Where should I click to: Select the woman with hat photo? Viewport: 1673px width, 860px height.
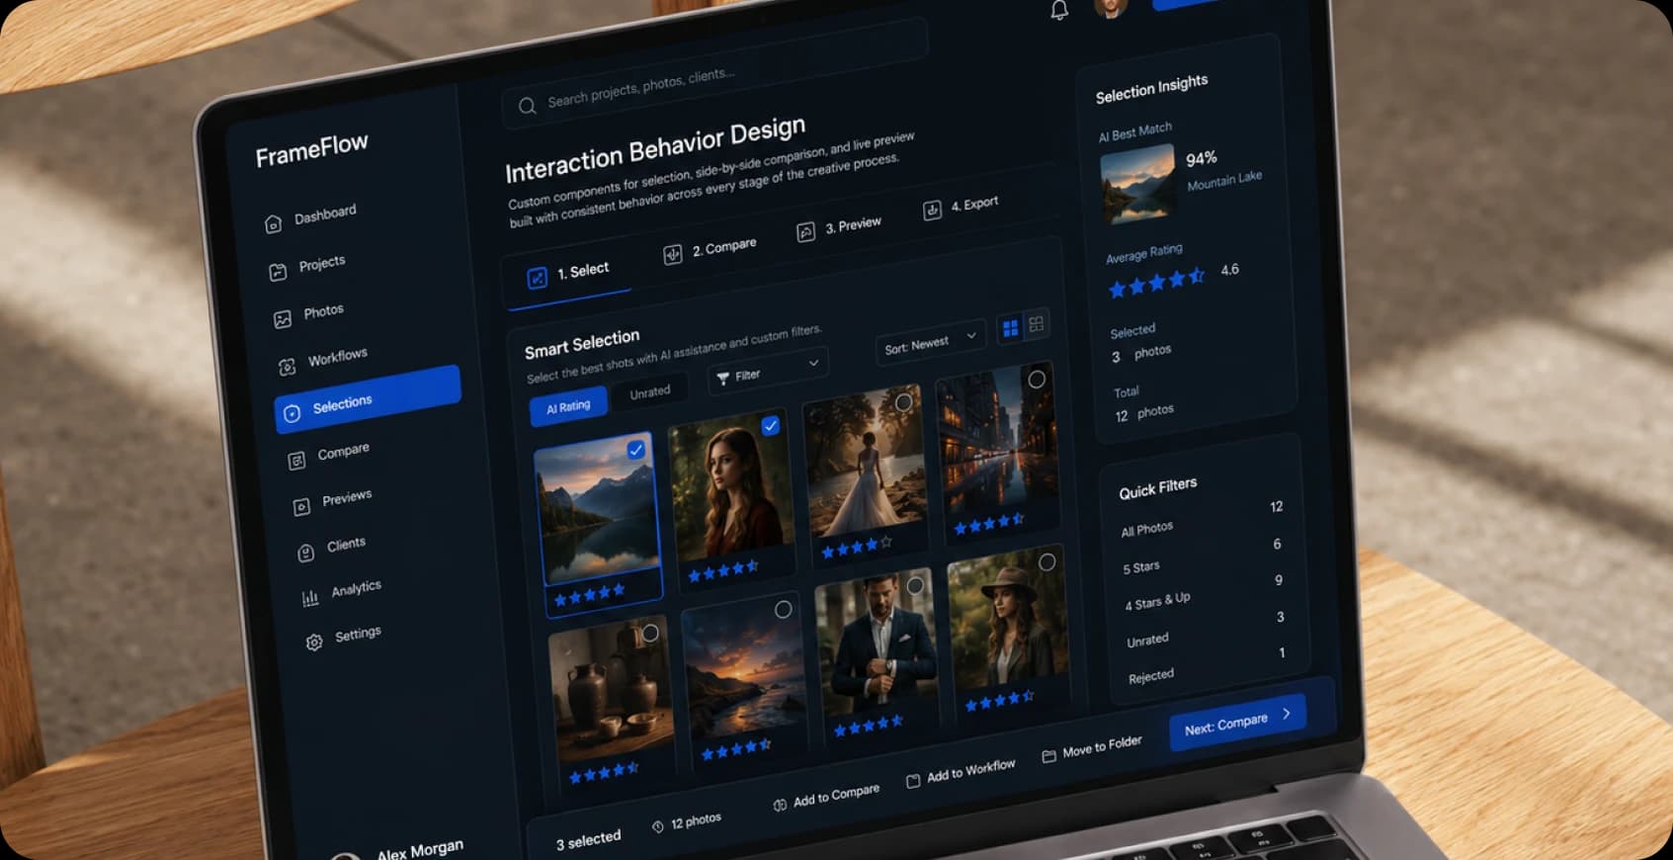tap(1047, 561)
